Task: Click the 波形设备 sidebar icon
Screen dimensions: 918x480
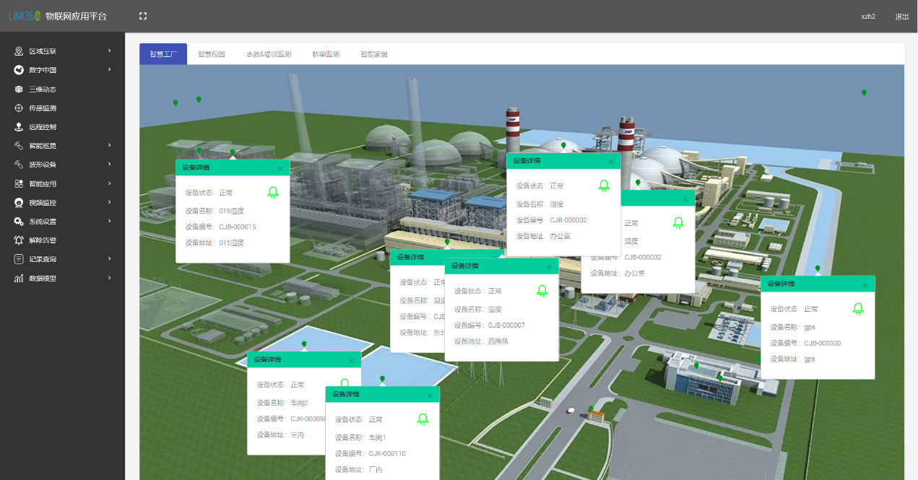Action: point(19,165)
